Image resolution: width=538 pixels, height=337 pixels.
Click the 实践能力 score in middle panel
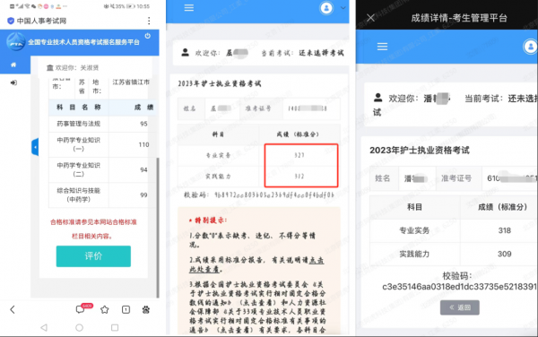(x=299, y=177)
